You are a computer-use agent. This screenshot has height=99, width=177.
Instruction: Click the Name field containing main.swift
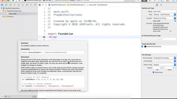[x=164, y=12]
